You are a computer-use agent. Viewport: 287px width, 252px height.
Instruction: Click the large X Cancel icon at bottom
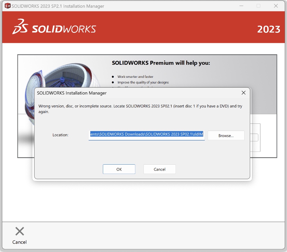[x=20, y=231]
